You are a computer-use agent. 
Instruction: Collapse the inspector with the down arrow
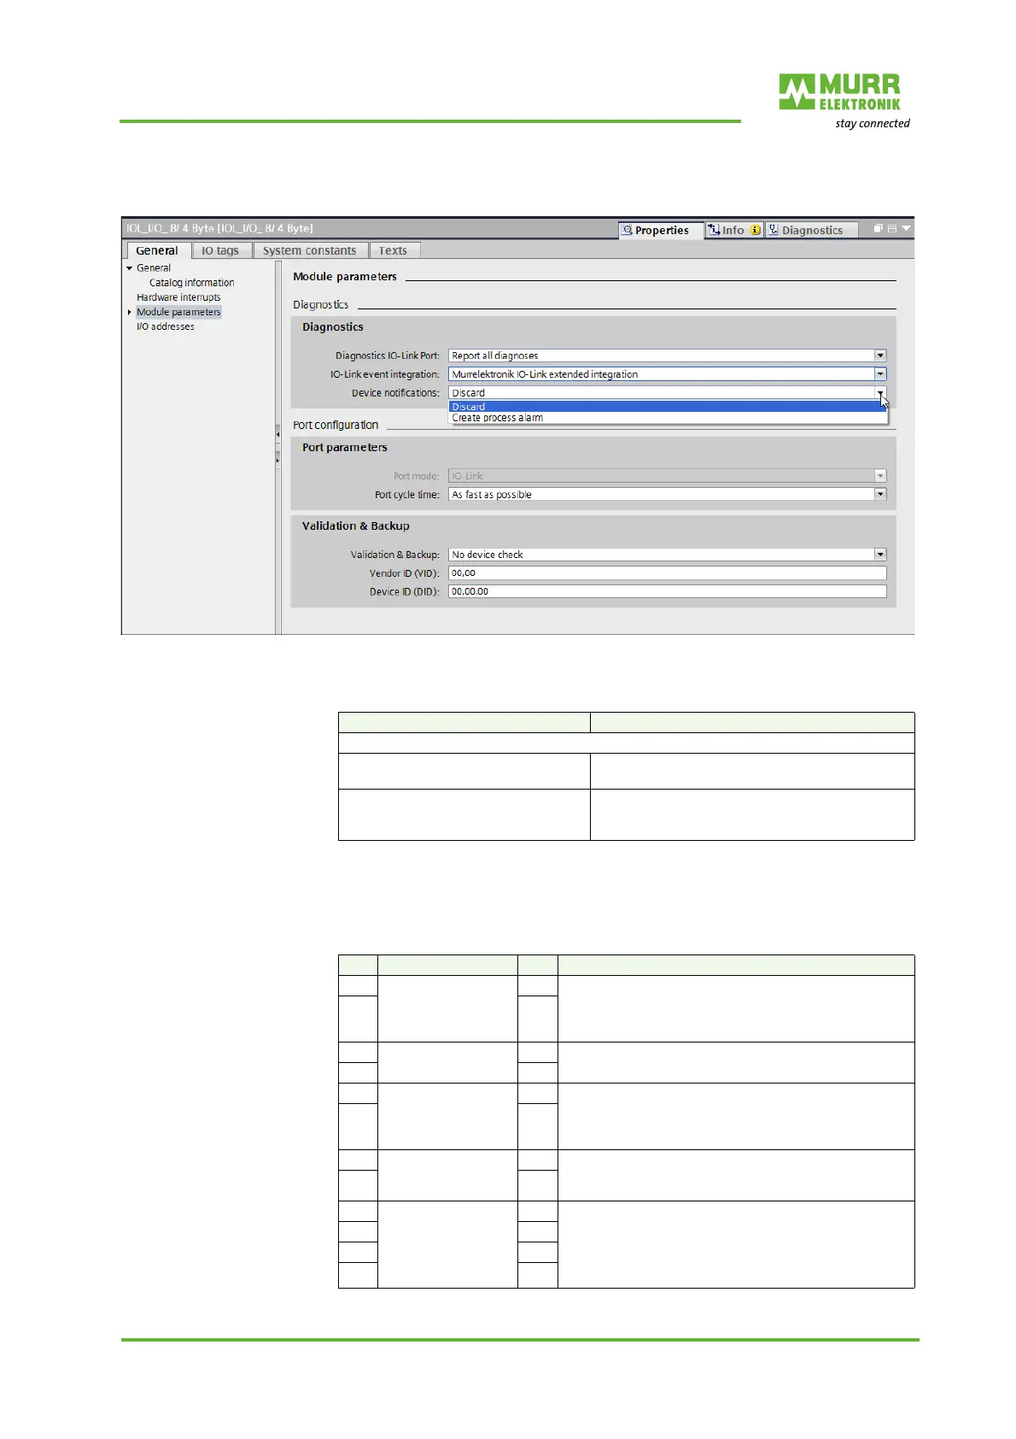pyautogui.click(x=907, y=228)
